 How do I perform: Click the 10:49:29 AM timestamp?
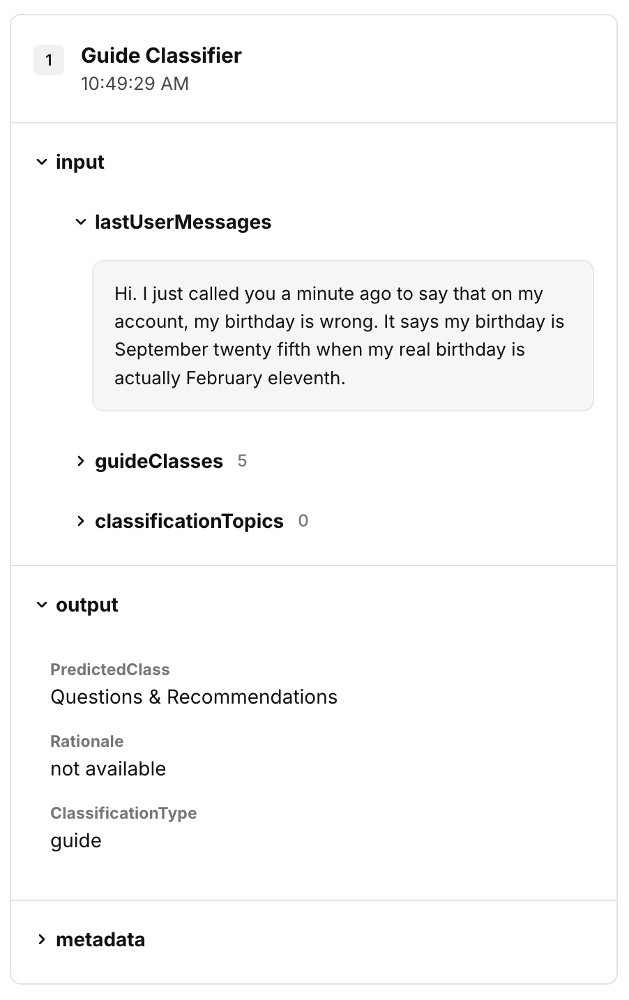(x=135, y=84)
